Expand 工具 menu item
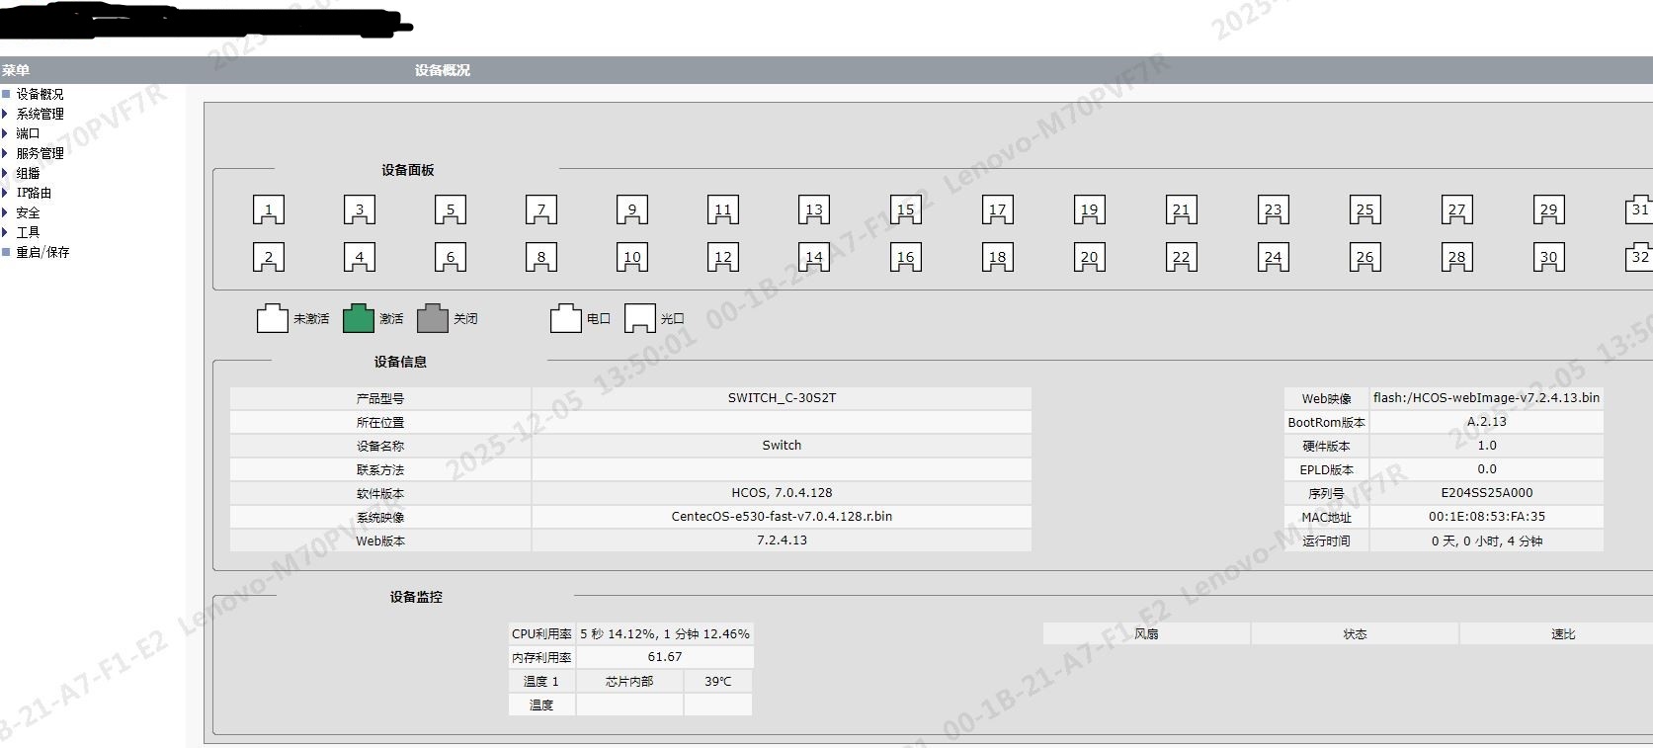 click(x=28, y=232)
